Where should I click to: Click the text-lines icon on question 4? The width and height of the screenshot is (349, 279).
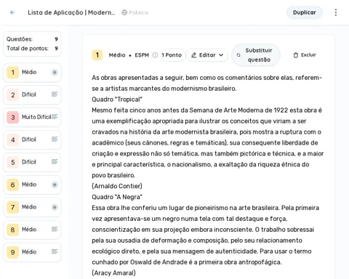point(55,139)
